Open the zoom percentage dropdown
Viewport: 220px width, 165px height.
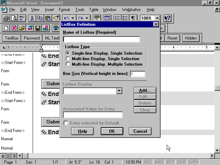point(157,18)
